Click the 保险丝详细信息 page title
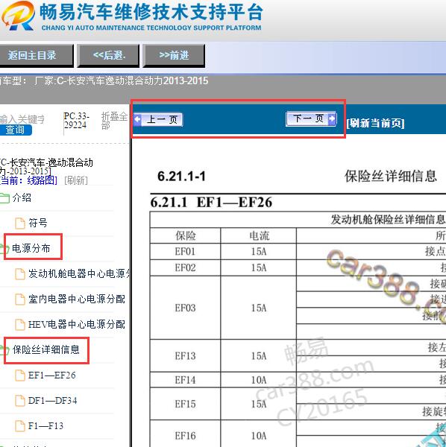Image resolution: width=446 pixels, height=447 pixels. pos(390,176)
